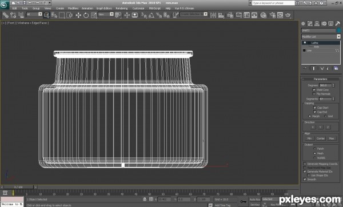Open the Customize menu
The width and height of the screenshot is (343, 207).
point(138,9)
